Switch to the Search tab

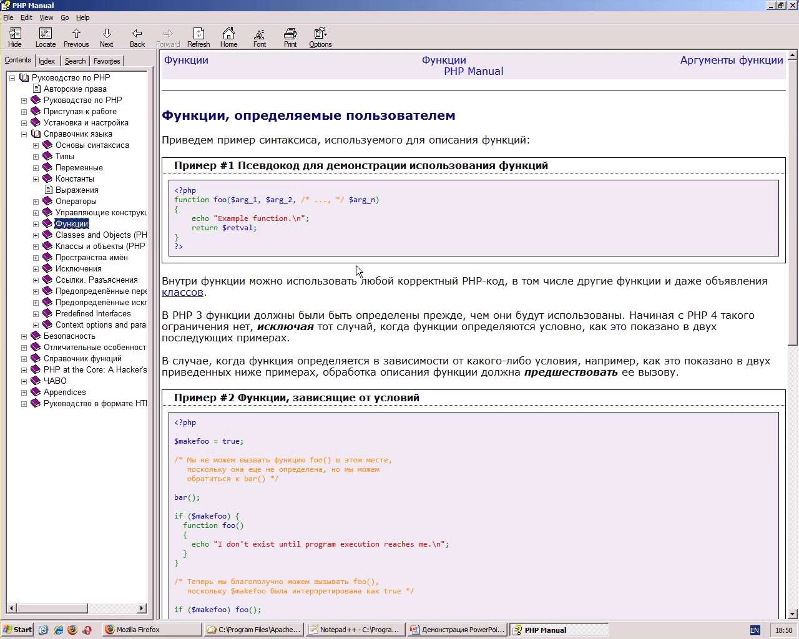click(76, 61)
